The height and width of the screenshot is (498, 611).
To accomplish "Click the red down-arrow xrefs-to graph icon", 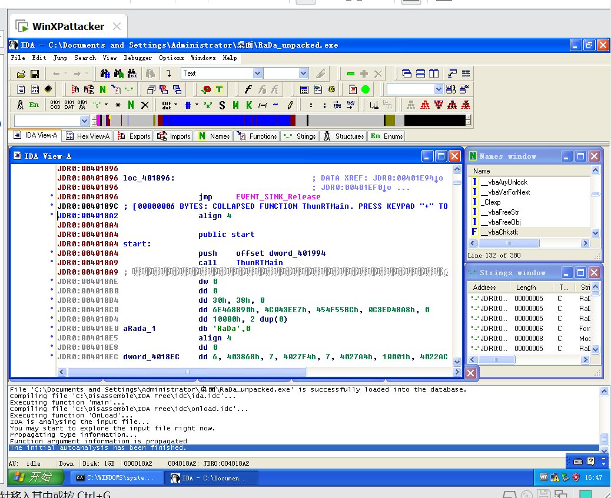I will [439, 105].
